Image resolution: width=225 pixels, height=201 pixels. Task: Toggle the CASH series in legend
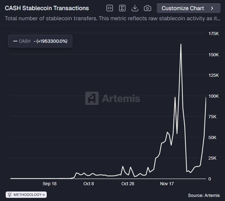coord(25,41)
